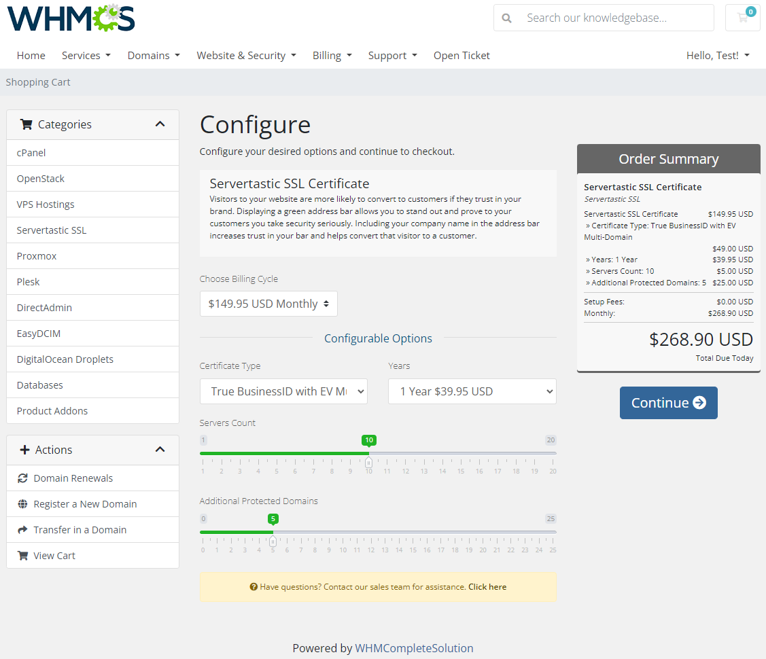This screenshot has width=766, height=659.
Task: Select Servertastic SSL category
Action: point(93,230)
